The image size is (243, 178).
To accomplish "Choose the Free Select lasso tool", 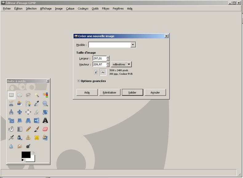I will click(x=28, y=95).
